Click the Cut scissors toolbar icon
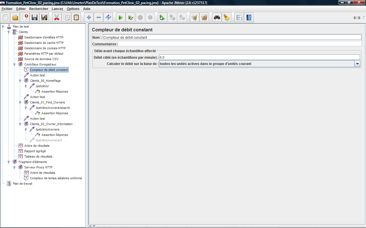 (57, 18)
